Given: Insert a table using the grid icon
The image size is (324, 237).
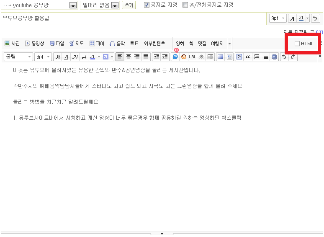Looking at the screenshot, I should tap(210, 57).
